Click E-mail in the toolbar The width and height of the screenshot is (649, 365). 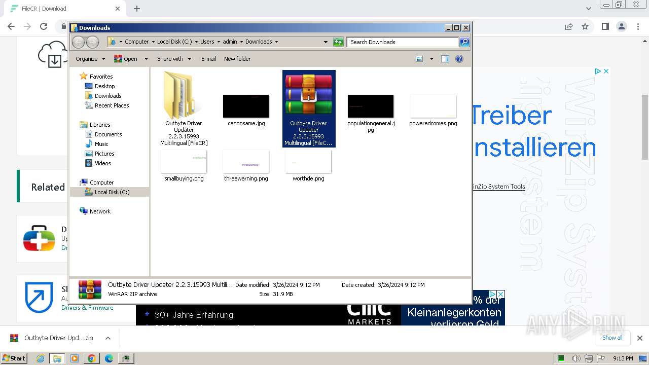tap(208, 59)
